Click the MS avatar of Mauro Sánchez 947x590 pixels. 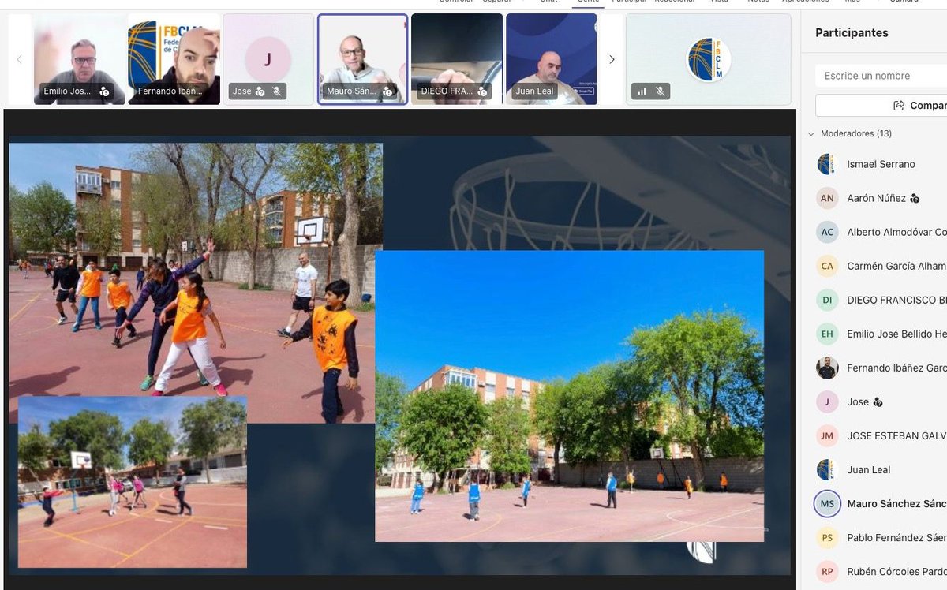(827, 503)
